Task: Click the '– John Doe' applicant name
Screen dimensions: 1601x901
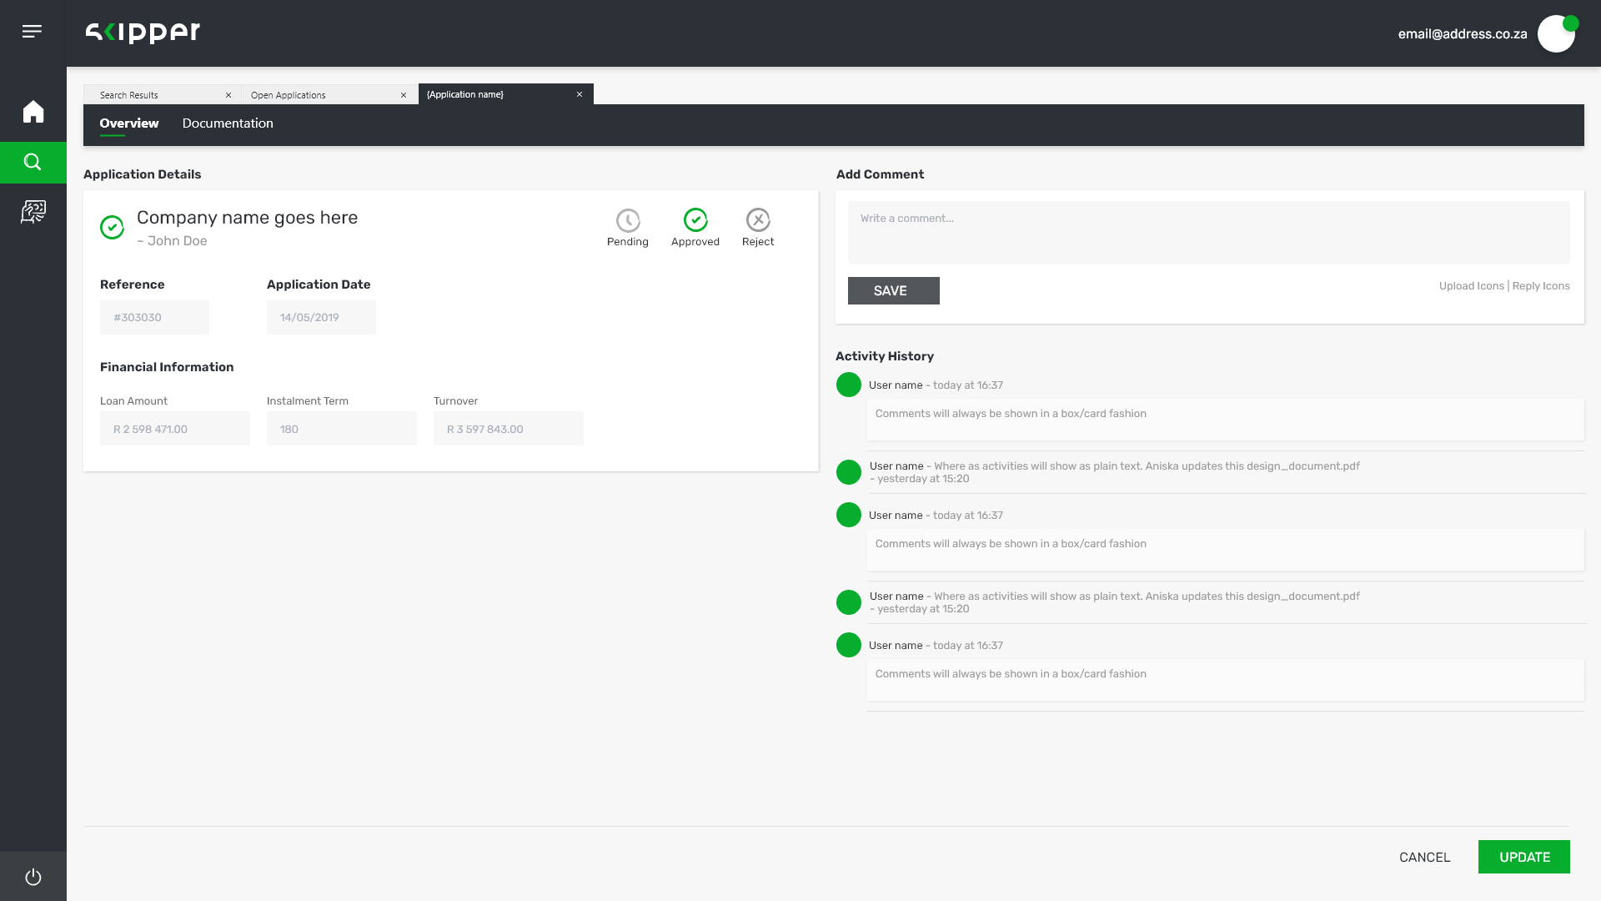Action: (x=173, y=241)
